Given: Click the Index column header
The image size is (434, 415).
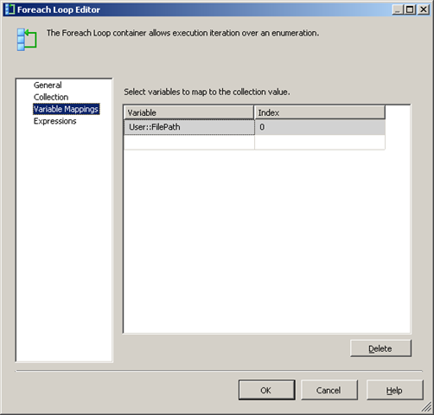Looking at the screenshot, I should pyautogui.click(x=320, y=112).
